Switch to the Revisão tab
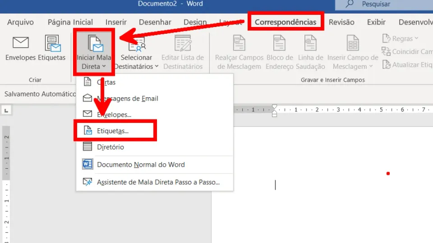This screenshot has width=433, height=243. click(x=341, y=22)
